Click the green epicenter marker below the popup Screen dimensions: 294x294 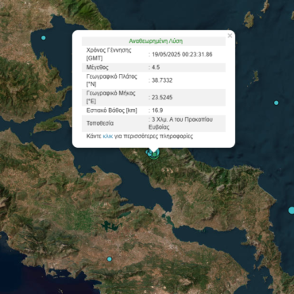[x=154, y=154]
